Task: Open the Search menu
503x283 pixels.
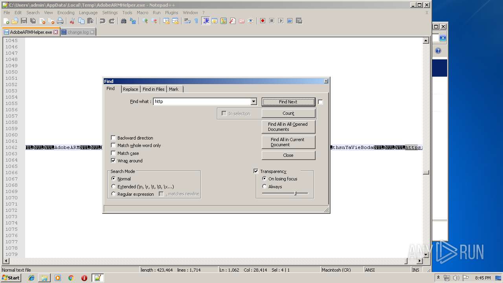Action: (33, 13)
